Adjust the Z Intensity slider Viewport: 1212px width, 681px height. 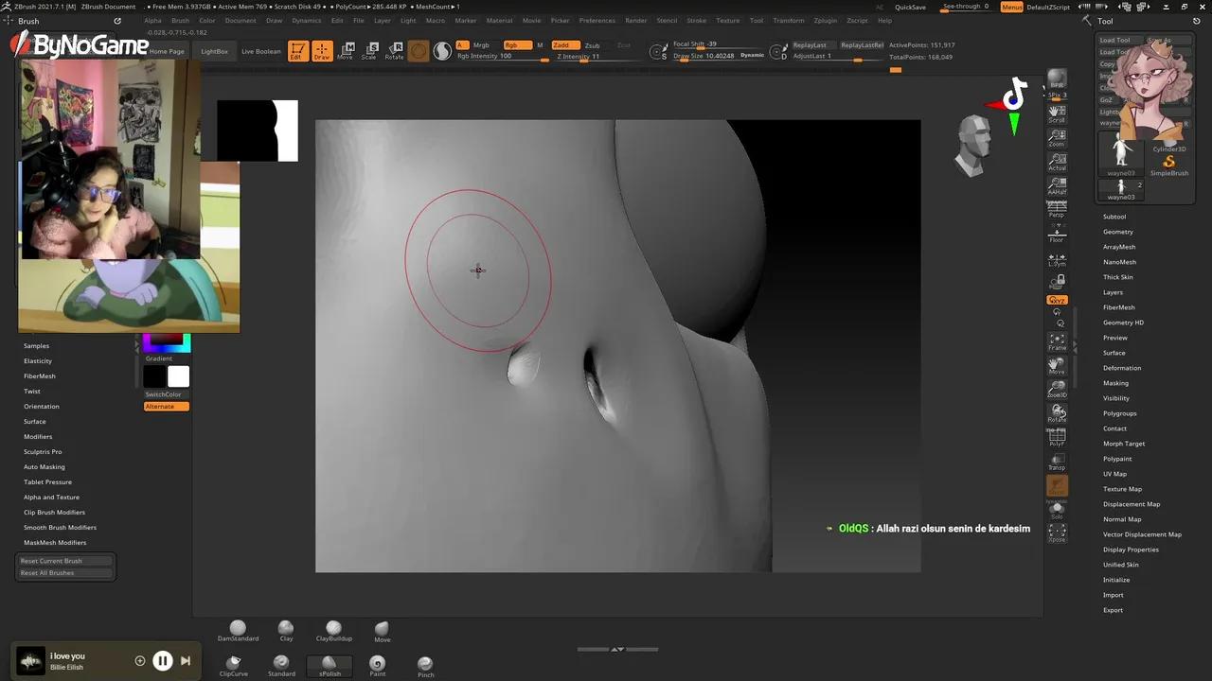[x=582, y=57]
